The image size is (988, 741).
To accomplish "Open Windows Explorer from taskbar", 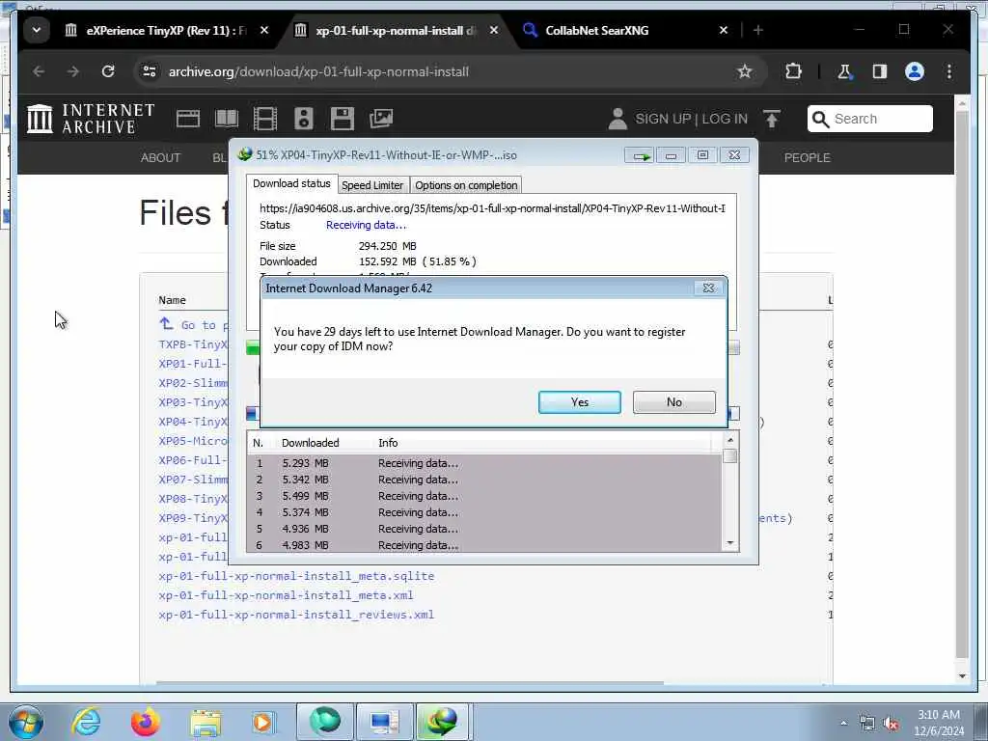I will [x=206, y=722].
